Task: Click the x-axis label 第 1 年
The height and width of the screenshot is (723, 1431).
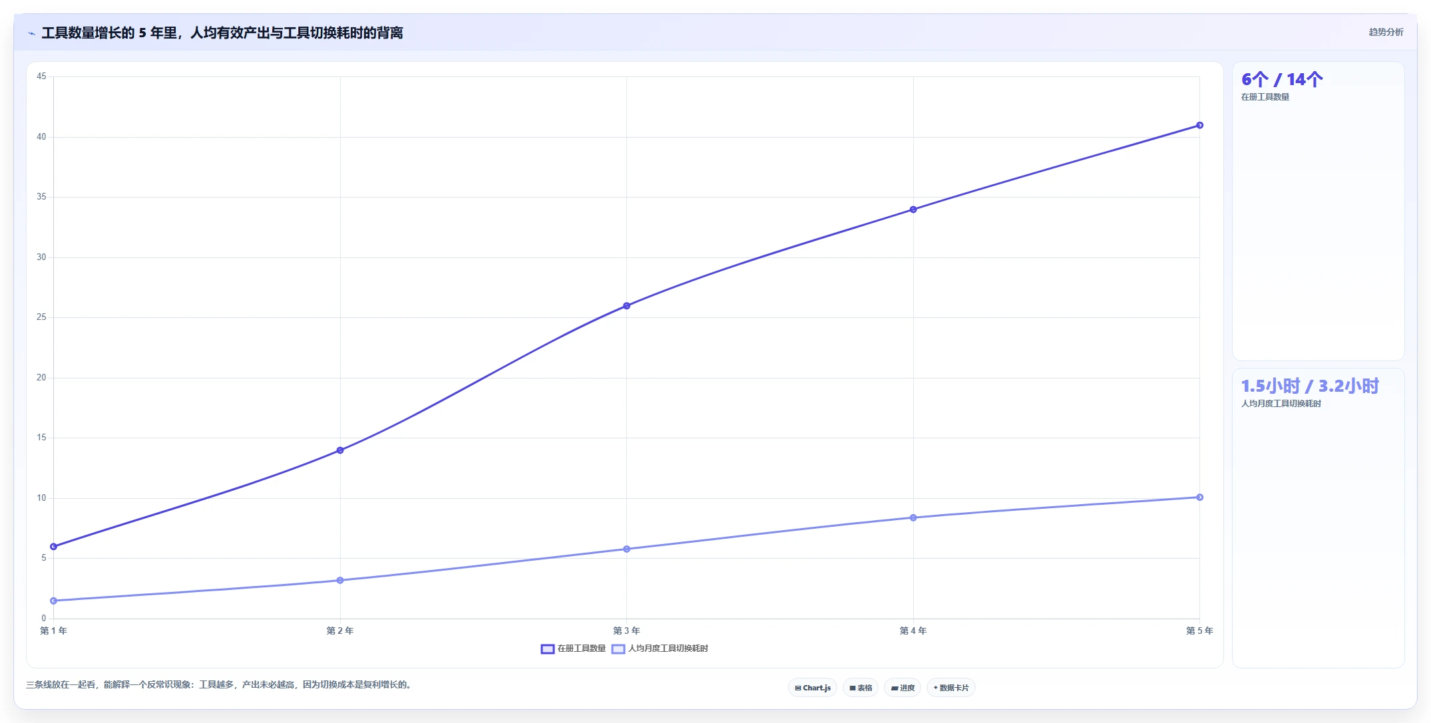Action: click(54, 631)
